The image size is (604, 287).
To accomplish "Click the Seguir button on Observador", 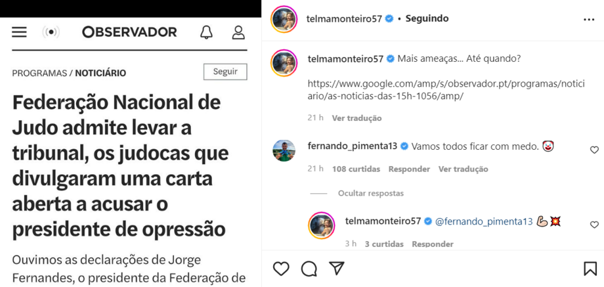I will tap(225, 72).
